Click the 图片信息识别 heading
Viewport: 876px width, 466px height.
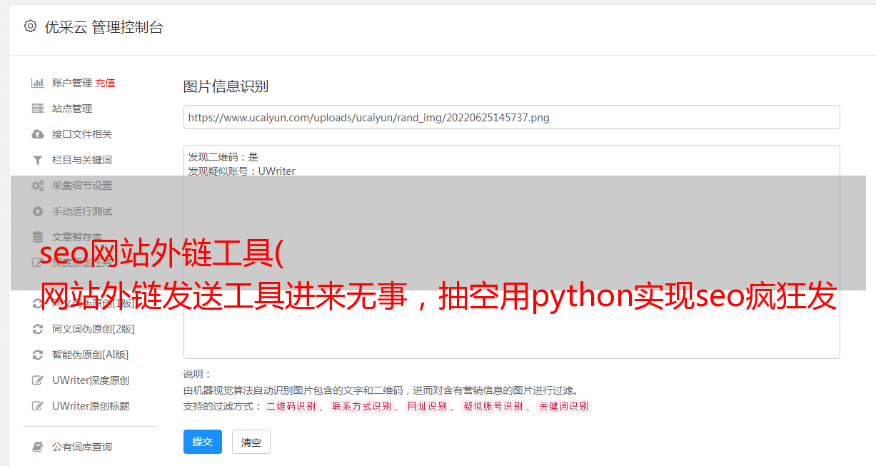pyautogui.click(x=226, y=86)
